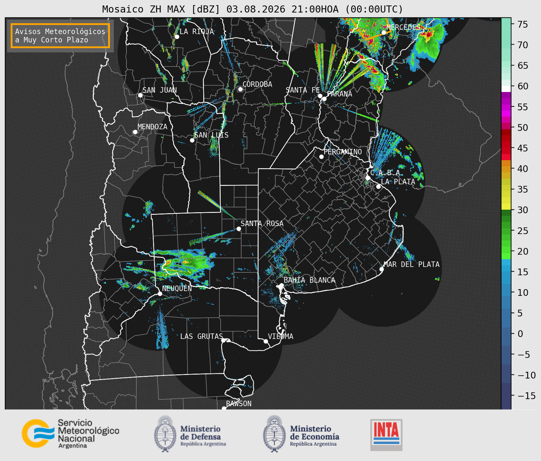Select the SANTA ROSA city marker dot
The width and height of the screenshot is (541, 461).
click(239, 229)
